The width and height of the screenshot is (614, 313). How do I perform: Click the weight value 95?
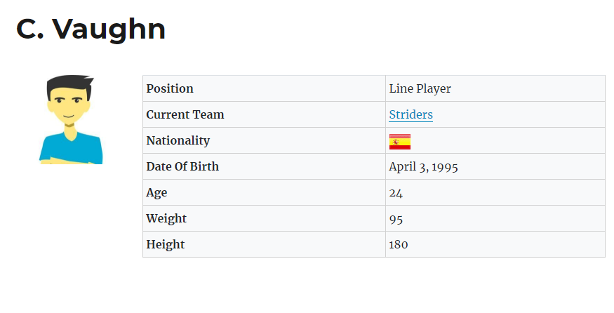(396, 218)
